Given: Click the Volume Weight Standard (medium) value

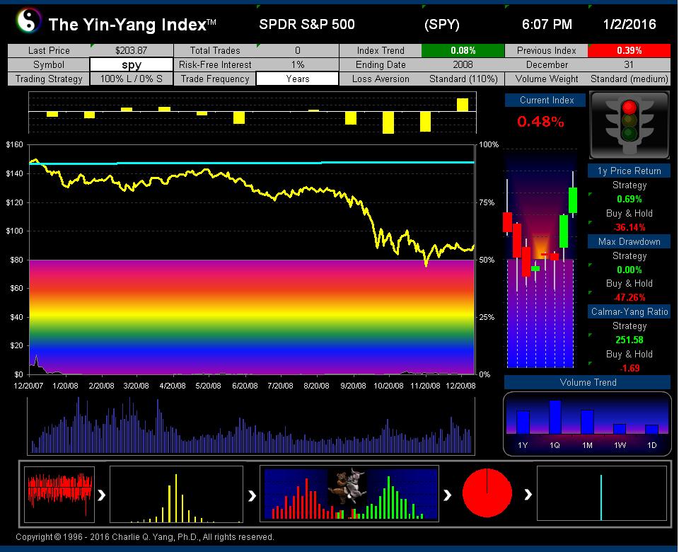Looking at the screenshot, I should point(629,79).
